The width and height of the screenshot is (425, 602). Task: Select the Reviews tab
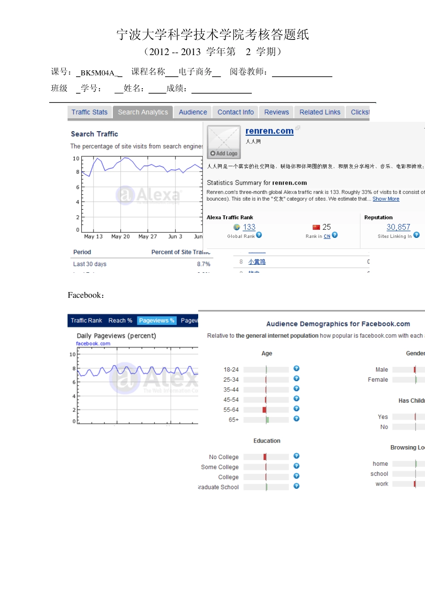pyautogui.click(x=276, y=112)
